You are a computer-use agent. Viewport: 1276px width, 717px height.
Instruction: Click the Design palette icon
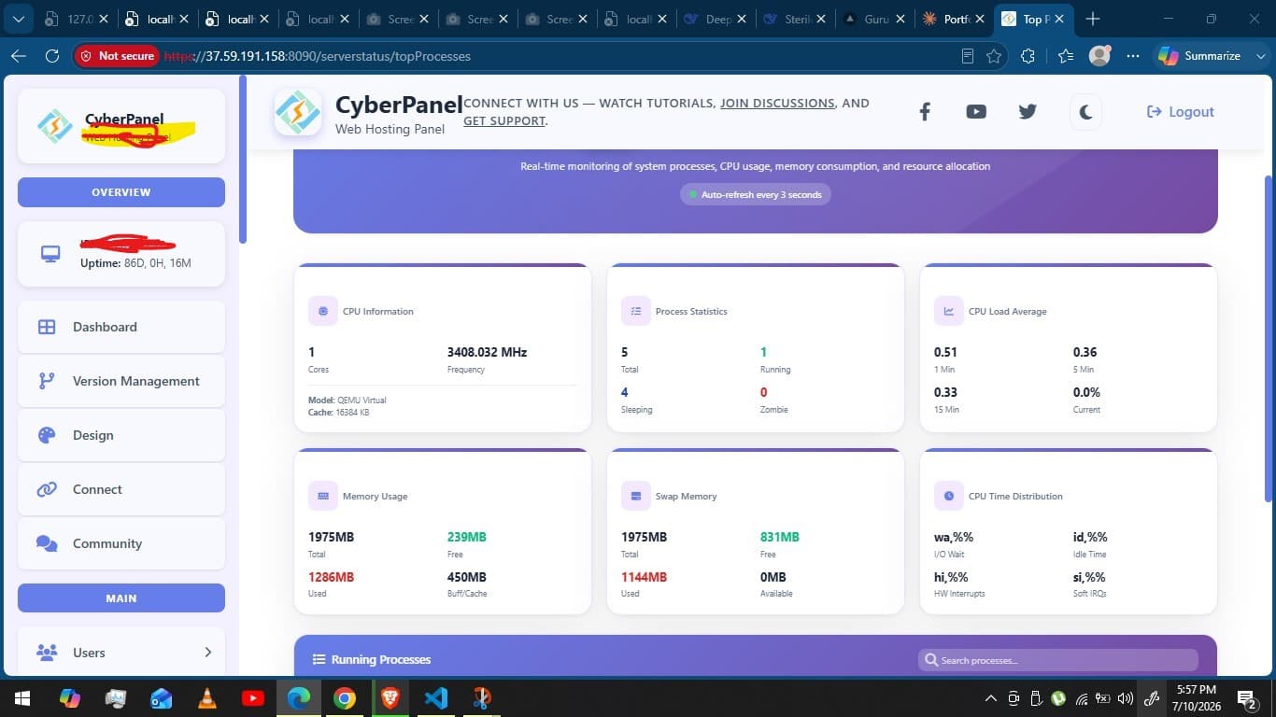point(47,435)
